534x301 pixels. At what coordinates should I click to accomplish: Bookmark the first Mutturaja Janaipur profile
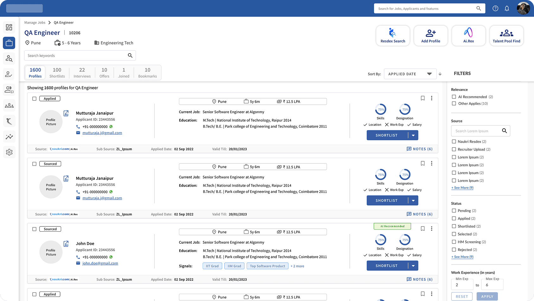tap(423, 98)
